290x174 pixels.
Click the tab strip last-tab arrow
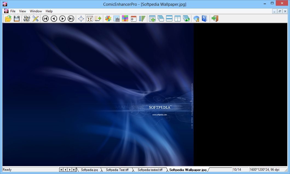click(x=74, y=170)
